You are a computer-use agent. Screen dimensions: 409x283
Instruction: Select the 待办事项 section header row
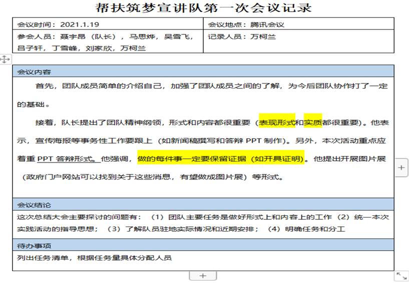tap(203, 245)
